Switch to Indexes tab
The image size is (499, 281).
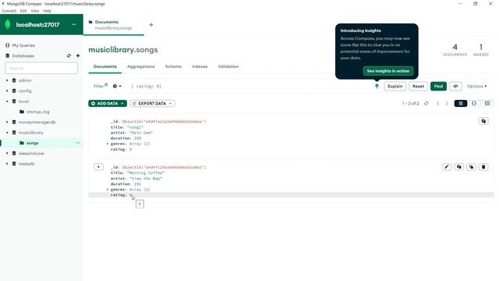[200, 66]
